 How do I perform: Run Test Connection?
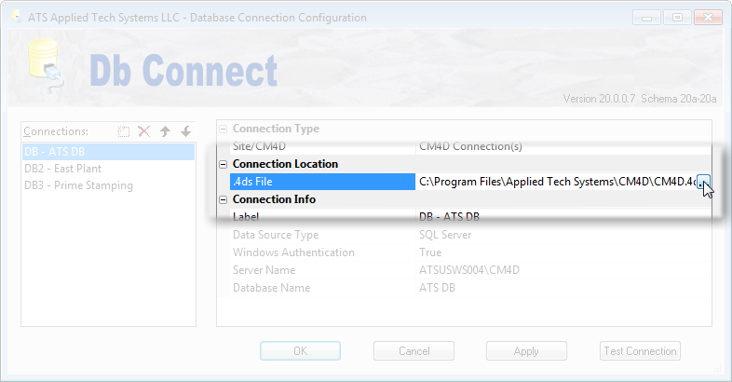click(640, 351)
